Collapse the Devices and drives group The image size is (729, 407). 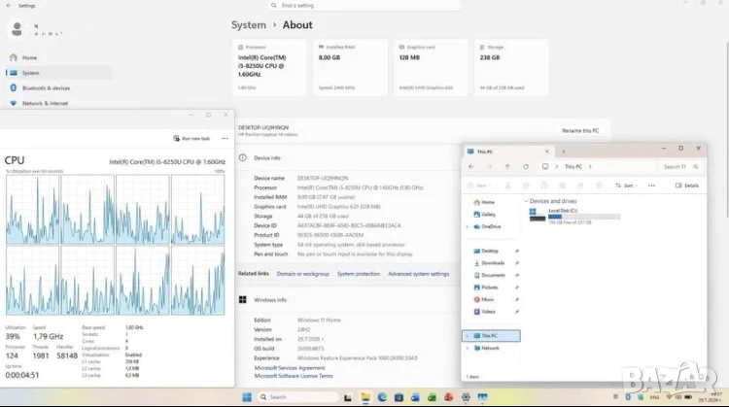tap(526, 201)
